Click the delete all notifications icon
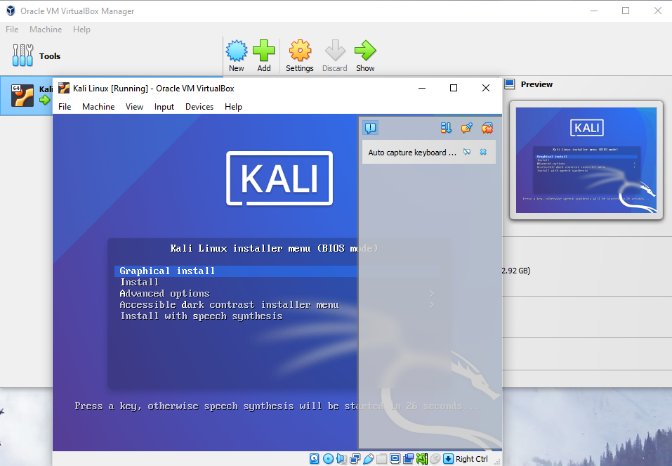The height and width of the screenshot is (466, 672). pyautogui.click(x=487, y=128)
